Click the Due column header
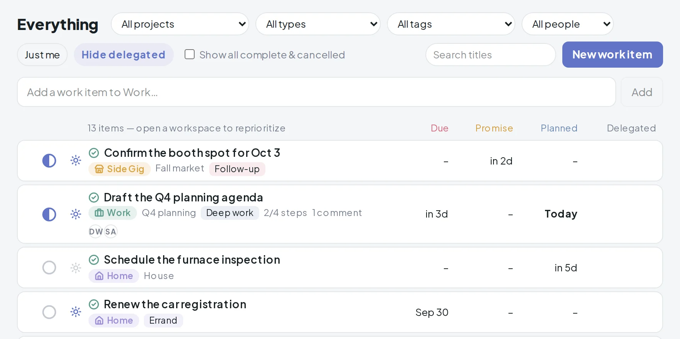The height and width of the screenshot is (339, 680). (x=440, y=128)
